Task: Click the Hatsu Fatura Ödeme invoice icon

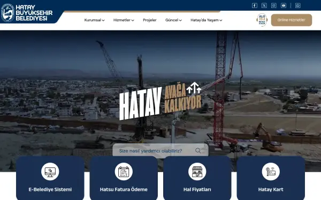Action: 124,172
